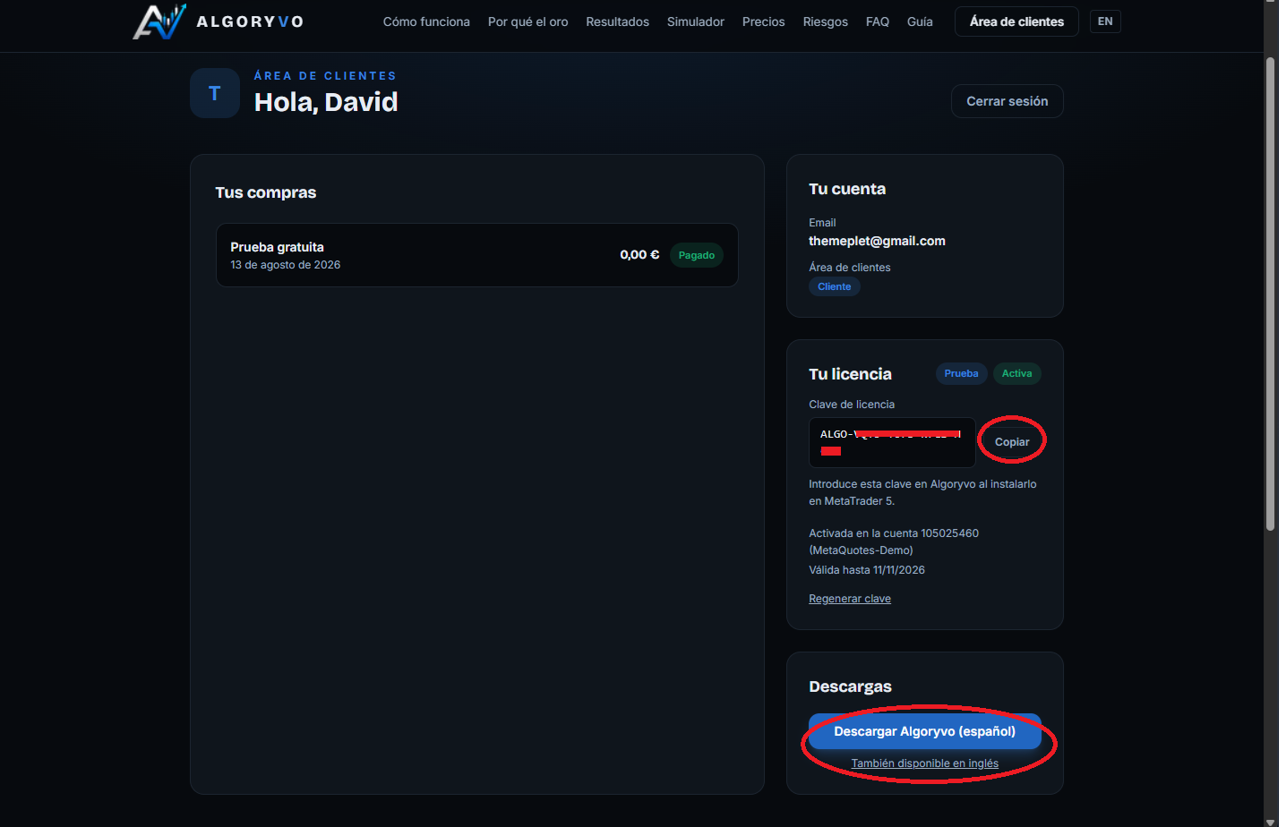1286x827 pixels.
Task: Copy the license key with Copiar
Action: click(1012, 442)
